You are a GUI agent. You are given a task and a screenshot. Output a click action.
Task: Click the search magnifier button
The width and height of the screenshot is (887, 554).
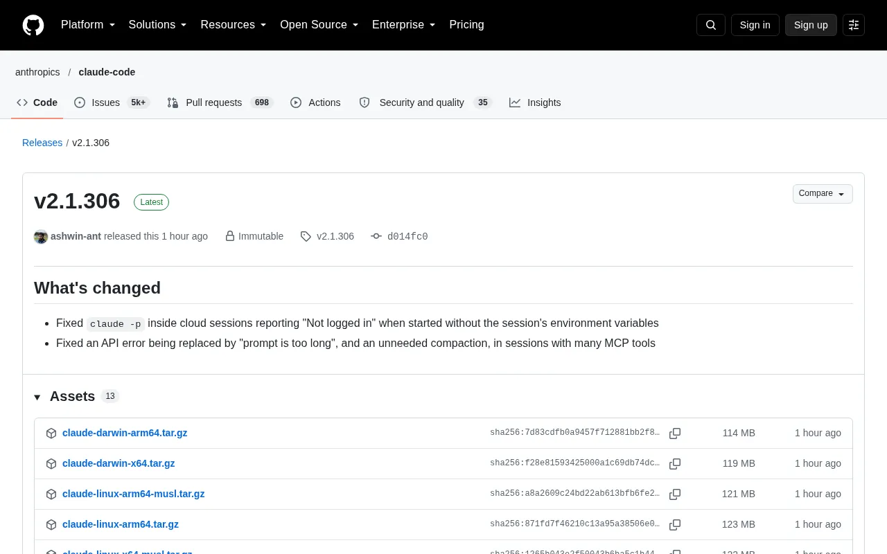pos(711,25)
